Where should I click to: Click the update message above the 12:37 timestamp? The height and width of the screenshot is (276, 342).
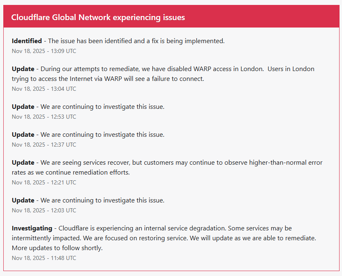pyautogui.click(x=102, y=135)
